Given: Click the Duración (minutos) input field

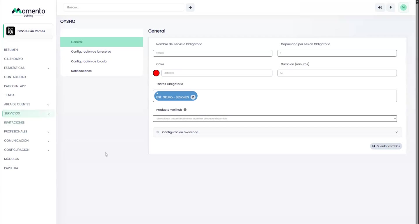Looking at the screenshot, I should (x=337, y=73).
